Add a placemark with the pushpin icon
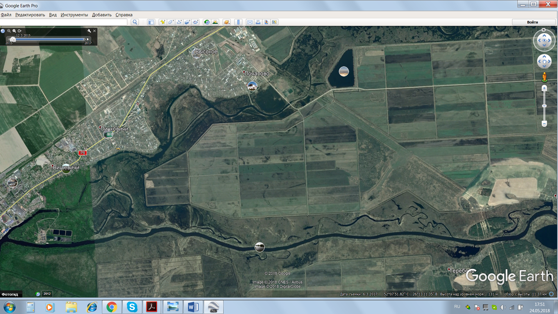The height and width of the screenshot is (314, 558). point(163,22)
